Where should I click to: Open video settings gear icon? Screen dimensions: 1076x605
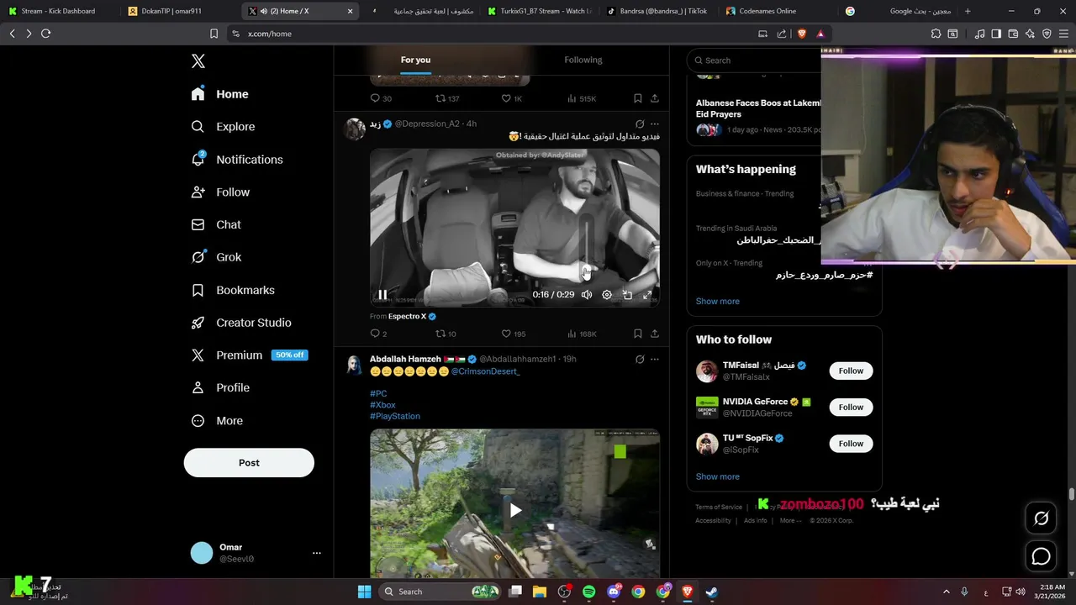(607, 295)
